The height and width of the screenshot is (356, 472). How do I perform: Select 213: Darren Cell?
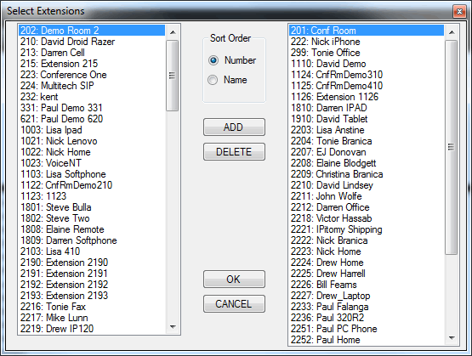(92, 53)
